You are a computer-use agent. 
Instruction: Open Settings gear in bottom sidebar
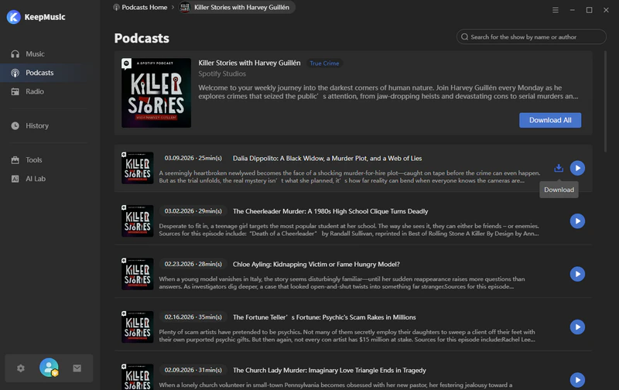[21, 368]
